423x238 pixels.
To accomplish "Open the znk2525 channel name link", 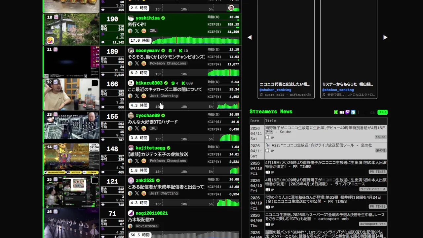I will click(145, 180).
